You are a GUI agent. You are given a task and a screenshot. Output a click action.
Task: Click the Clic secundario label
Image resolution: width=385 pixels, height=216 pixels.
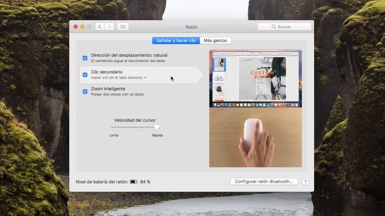coord(106,72)
